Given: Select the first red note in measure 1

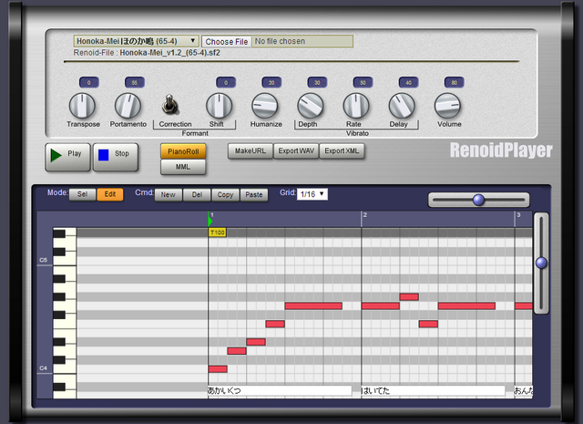Looking at the screenshot, I should pos(218,369).
